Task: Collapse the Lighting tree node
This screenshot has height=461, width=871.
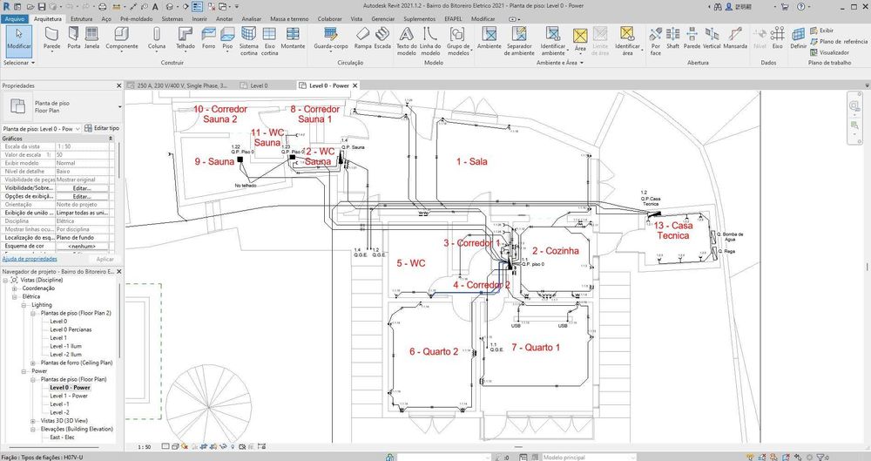Action: pos(24,305)
